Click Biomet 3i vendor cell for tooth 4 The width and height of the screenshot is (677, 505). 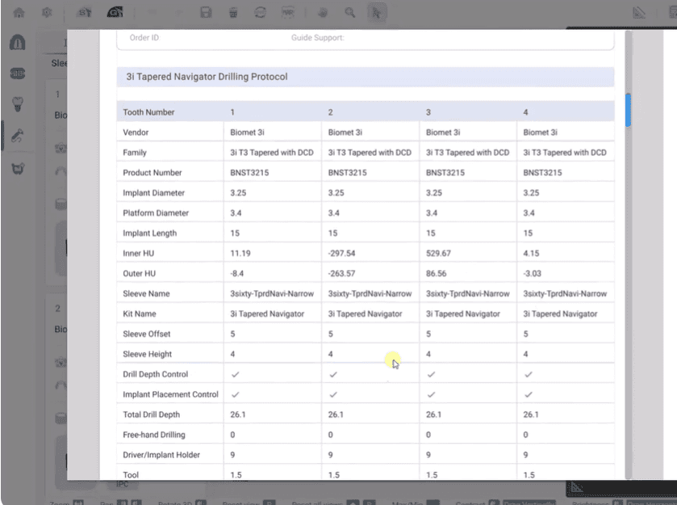click(x=540, y=133)
